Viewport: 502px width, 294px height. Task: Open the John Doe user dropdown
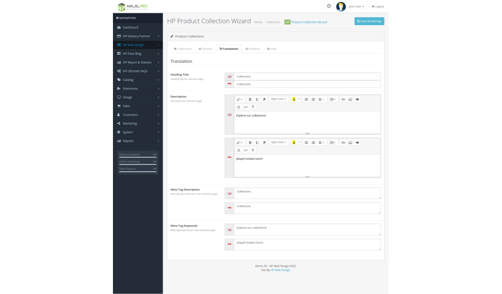[356, 7]
